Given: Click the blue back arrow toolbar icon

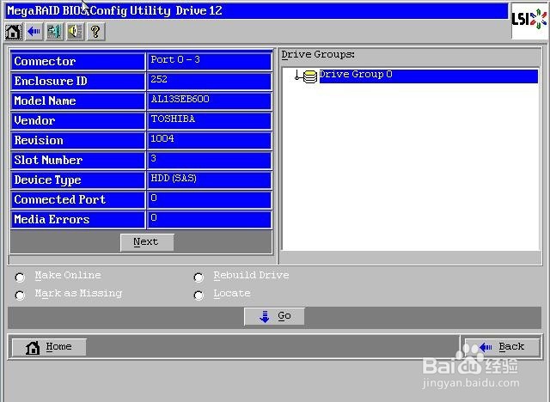Looking at the screenshot, I should (x=34, y=32).
